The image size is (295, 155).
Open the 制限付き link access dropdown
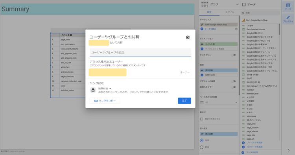pos(105,89)
